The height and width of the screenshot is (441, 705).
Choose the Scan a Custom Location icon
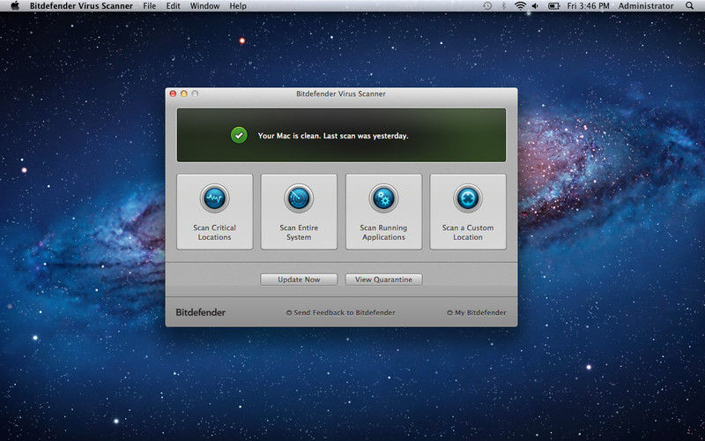click(x=468, y=197)
